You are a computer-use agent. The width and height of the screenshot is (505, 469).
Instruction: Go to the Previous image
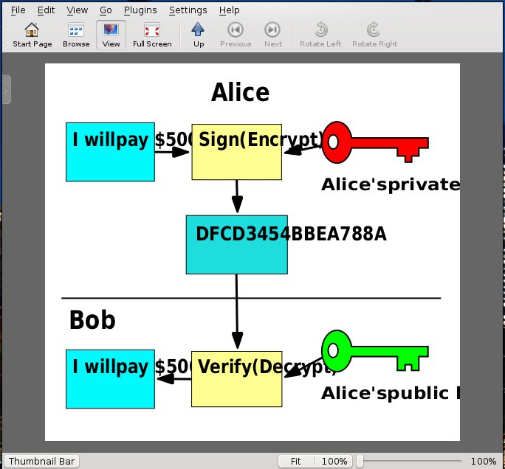[236, 35]
